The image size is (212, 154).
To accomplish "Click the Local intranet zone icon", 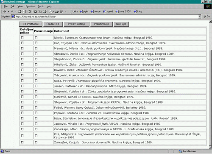I will click(x=181, y=151).
